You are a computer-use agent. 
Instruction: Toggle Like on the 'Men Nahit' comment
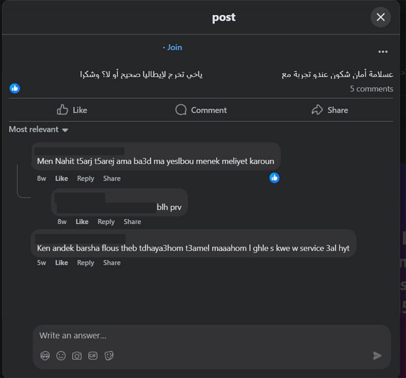61,178
